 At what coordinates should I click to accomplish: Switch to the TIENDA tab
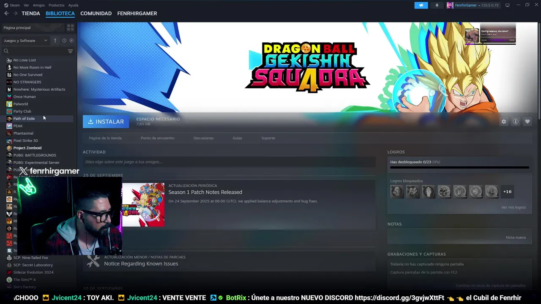[x=31, y=14]
